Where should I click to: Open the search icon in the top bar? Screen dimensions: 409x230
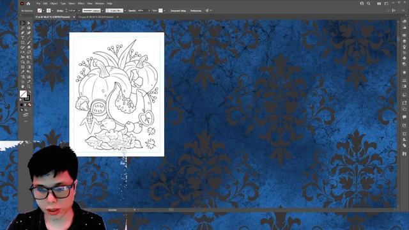[369, 3]
